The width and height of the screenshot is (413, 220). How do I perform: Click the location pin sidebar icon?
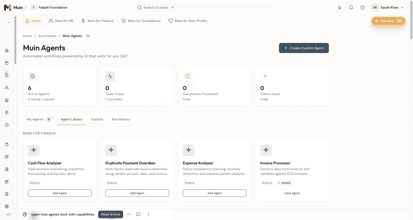7,112
